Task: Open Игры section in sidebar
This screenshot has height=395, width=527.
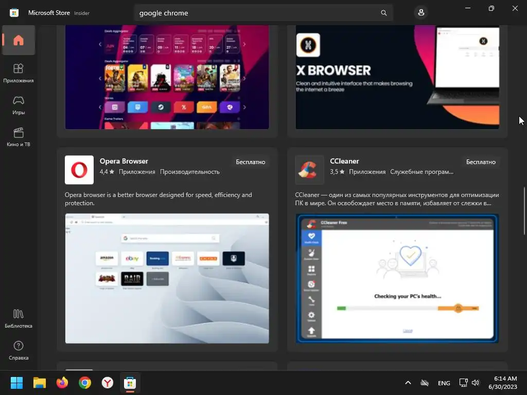Action: [x=19, y=105]
